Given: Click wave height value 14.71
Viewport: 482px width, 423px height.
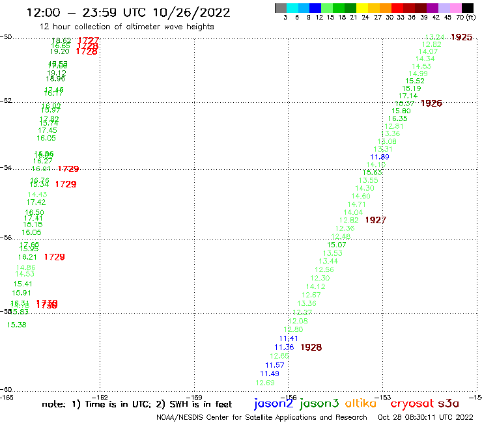Looking at the screenshot, I should coord(356,204).
